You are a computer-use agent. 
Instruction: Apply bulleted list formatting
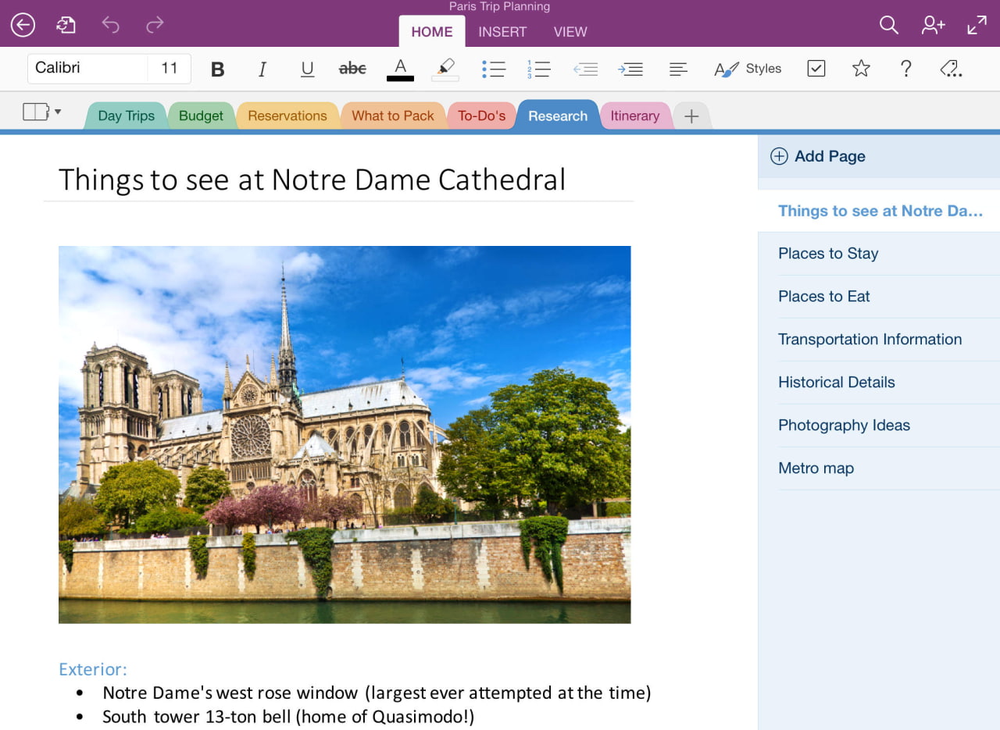[494, 69]
